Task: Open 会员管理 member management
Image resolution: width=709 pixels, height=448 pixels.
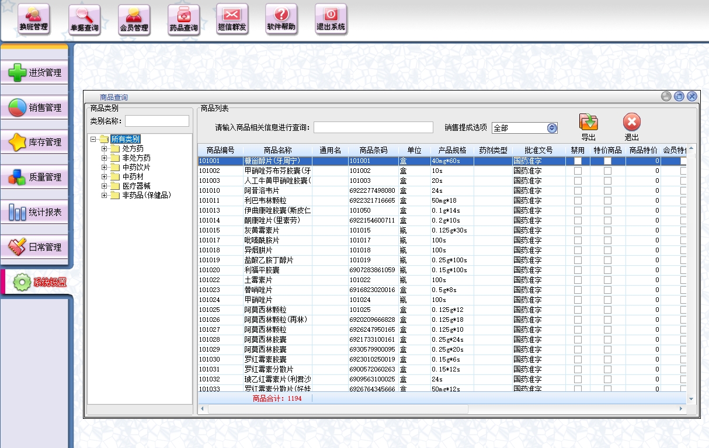Action: (x=134, y=19)
